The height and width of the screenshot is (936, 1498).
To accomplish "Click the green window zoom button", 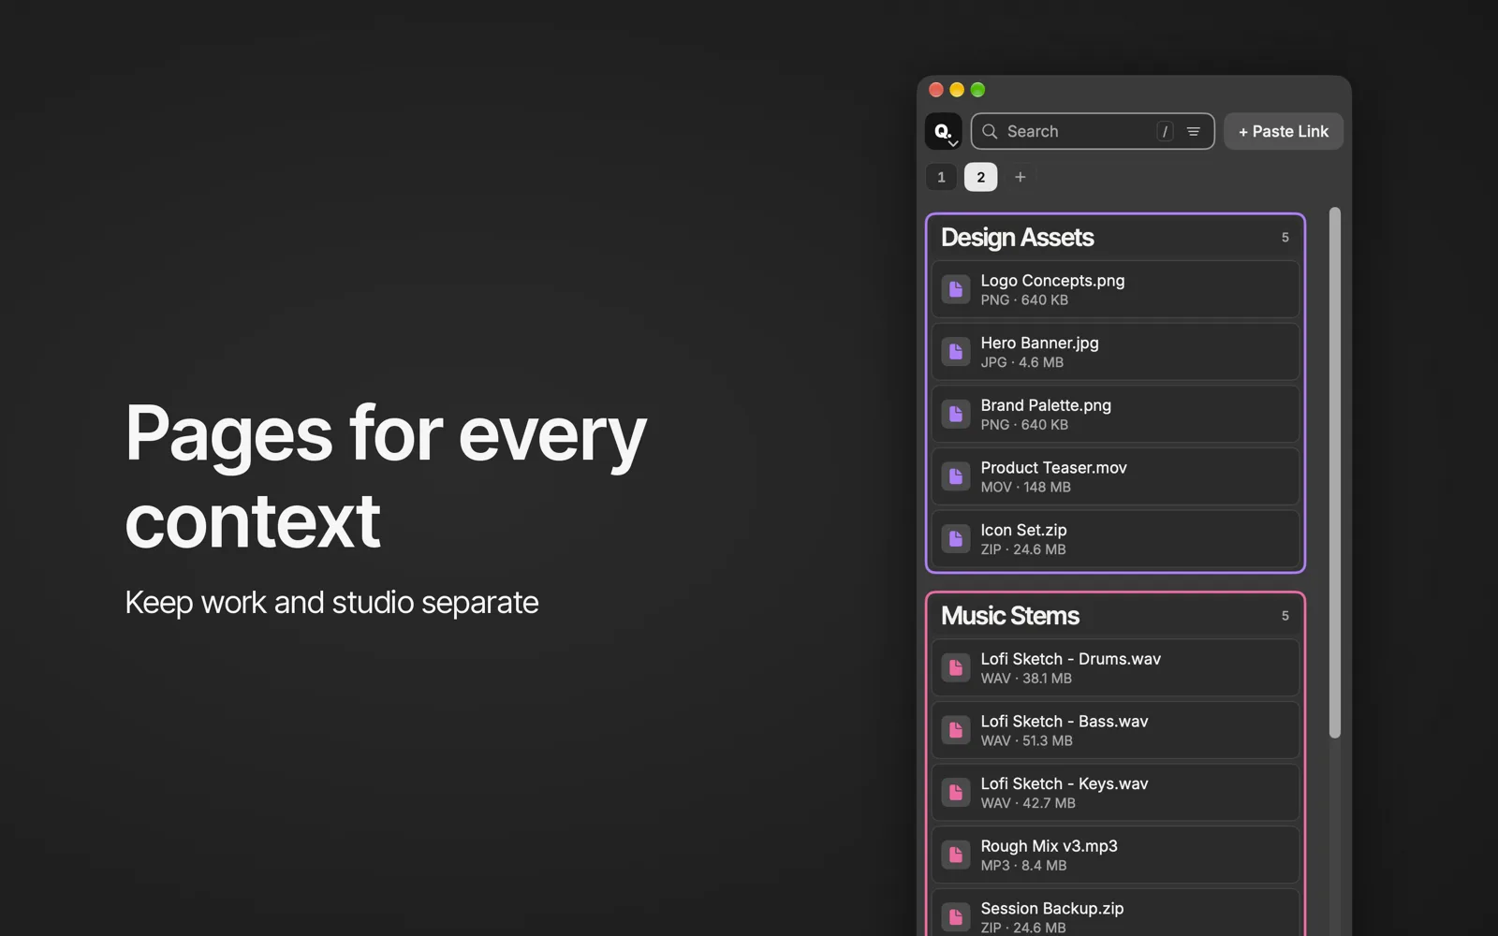I will coord(977,90).
